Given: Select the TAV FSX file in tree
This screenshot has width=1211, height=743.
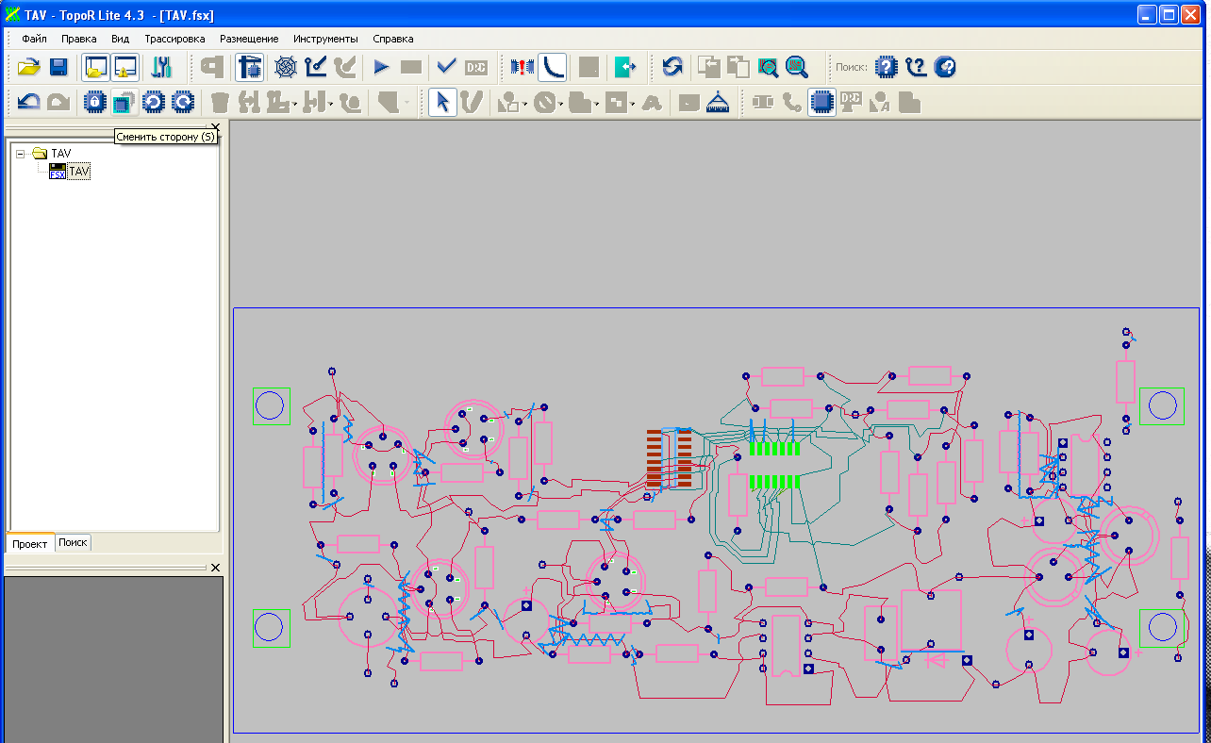Looking at the screenshot, I should point(79,173).
